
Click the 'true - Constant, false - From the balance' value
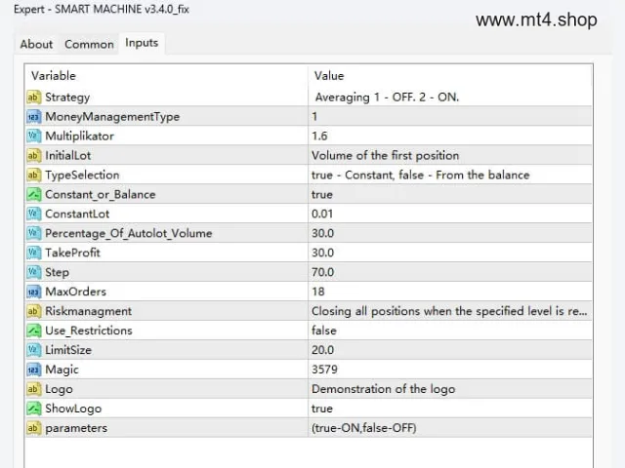[421, 175]
